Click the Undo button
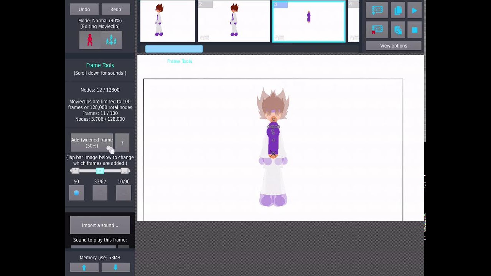The height and width of the screenshot is (276, 491). (x=84, y=10)
